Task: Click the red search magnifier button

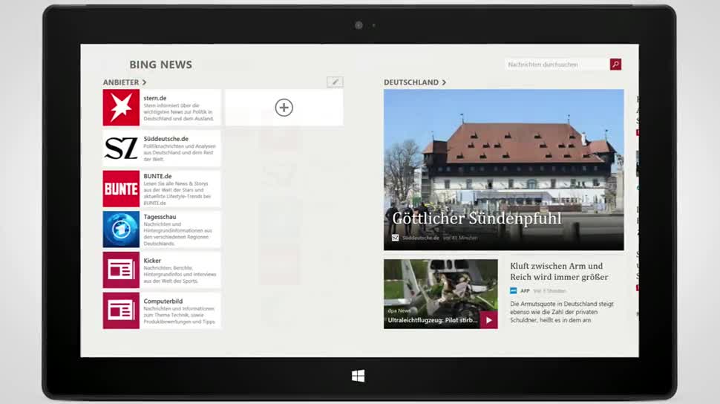Action: click(x=615, y=65)
